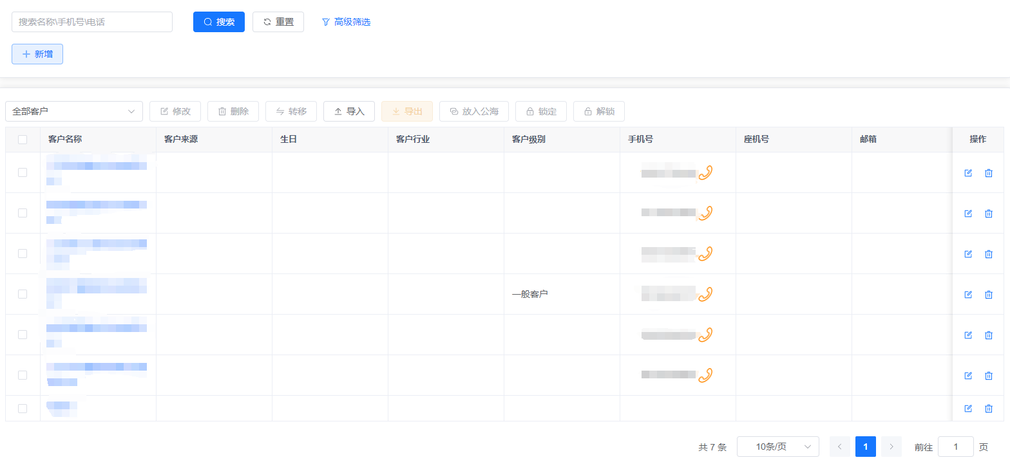1010x471 pixels.
Task: Click the edit icon in the first row
Action: click(x=967, y=173)
